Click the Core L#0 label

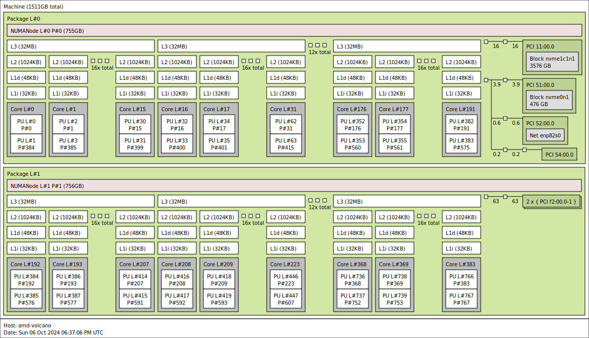click(22, 109)
